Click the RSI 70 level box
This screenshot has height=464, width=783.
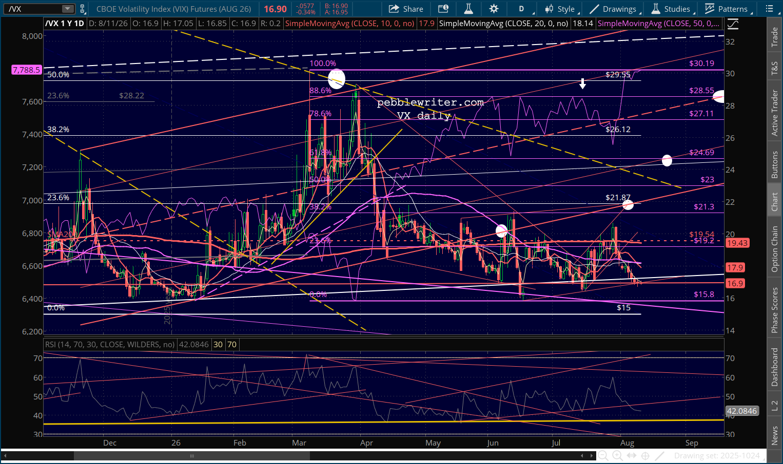point(232,345)
